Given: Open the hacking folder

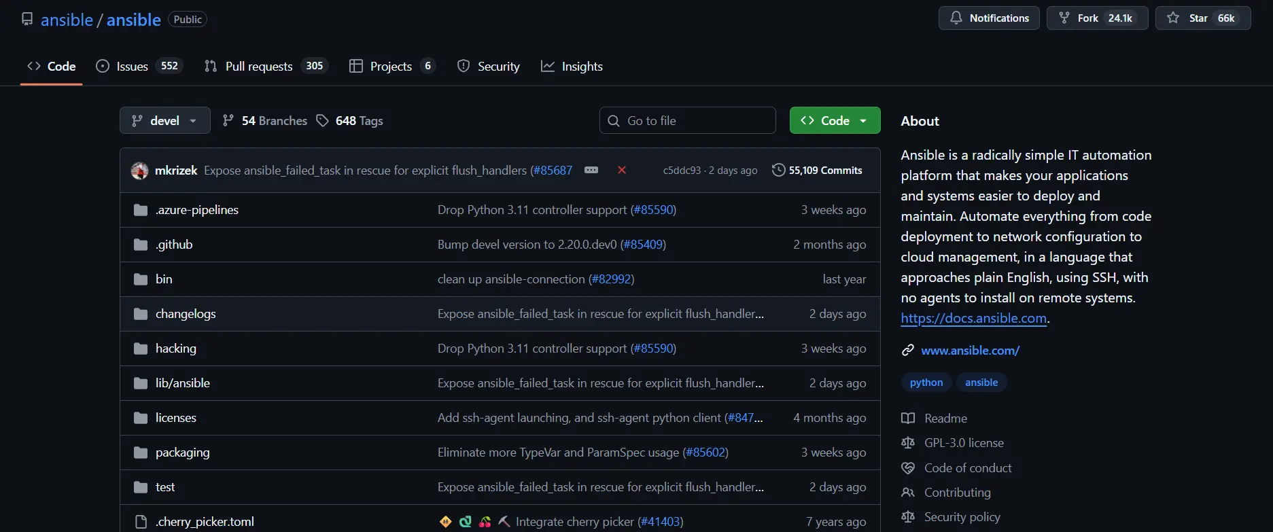Looking at the screenshot, I should click(176, 349).
